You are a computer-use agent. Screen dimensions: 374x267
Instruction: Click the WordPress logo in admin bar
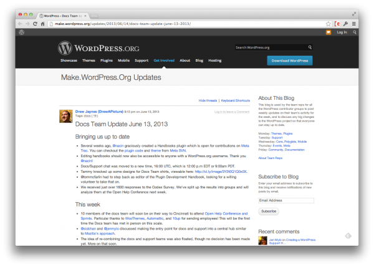point(21,32)
